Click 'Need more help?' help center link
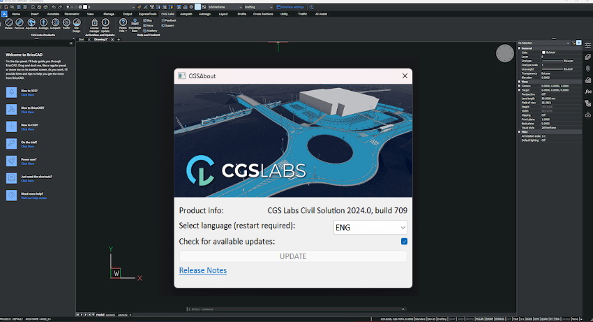Screen dimensions: 593x322 point(33,198)
